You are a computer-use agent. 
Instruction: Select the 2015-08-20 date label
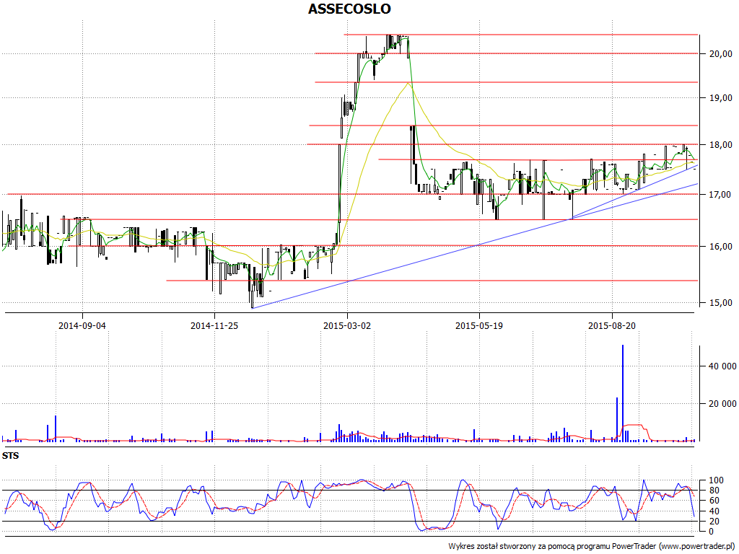point(612,325)
